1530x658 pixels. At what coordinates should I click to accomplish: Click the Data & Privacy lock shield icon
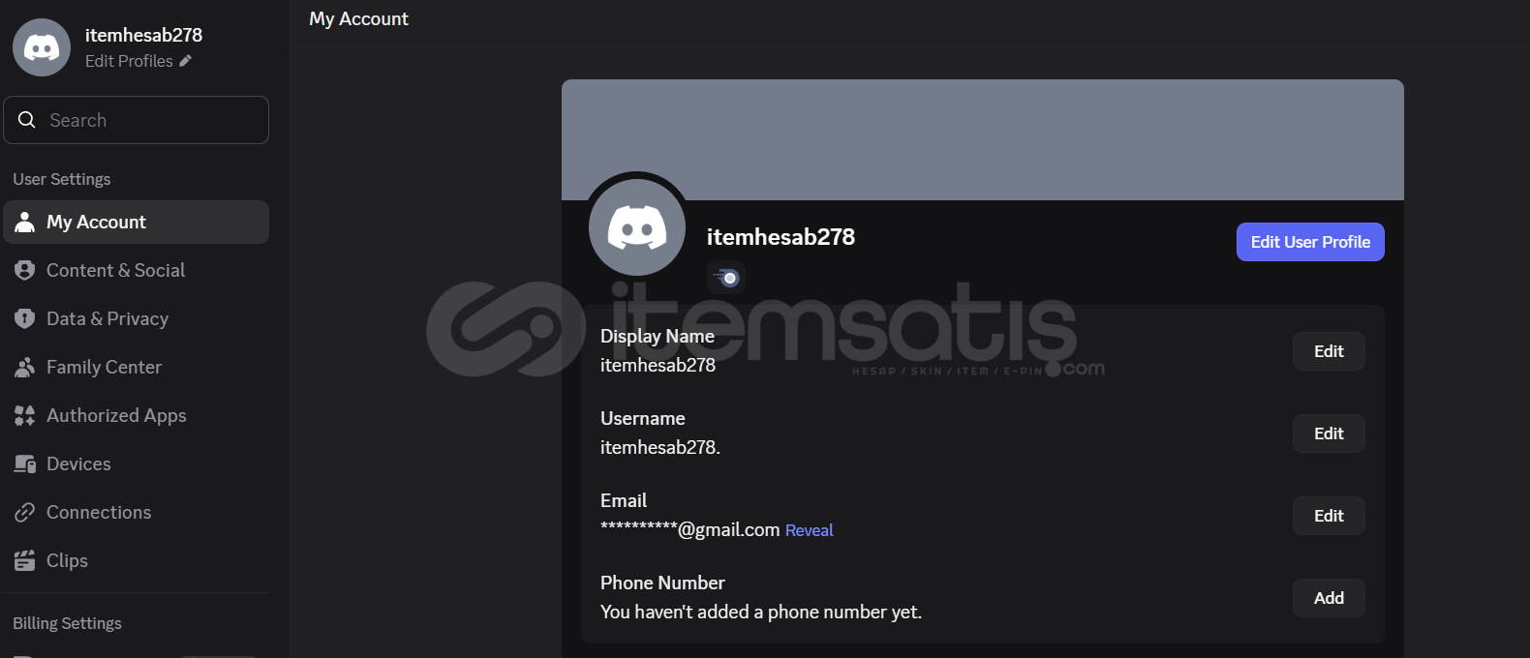pos(25,318)
